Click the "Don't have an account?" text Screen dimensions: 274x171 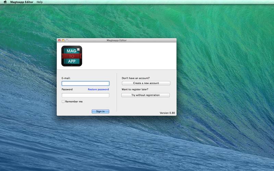pyautogui.click(x=136, y=78)
